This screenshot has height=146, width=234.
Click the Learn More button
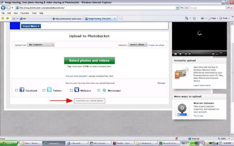31,26
